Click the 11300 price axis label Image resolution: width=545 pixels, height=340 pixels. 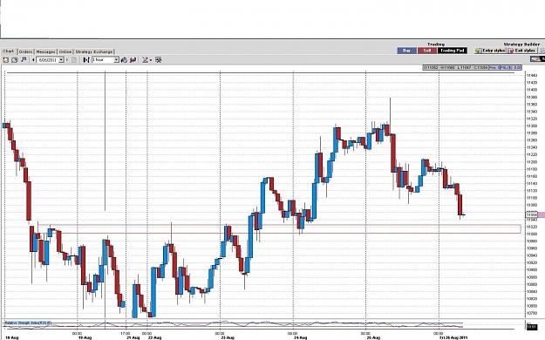pos(532,126)
